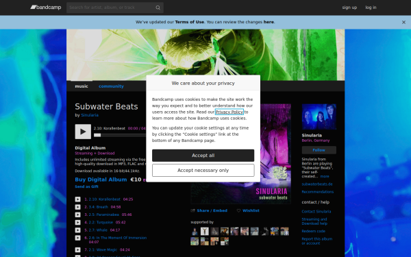411x257 pixels.
Task: Play the main album player button
Action: (x=83, y=132)
